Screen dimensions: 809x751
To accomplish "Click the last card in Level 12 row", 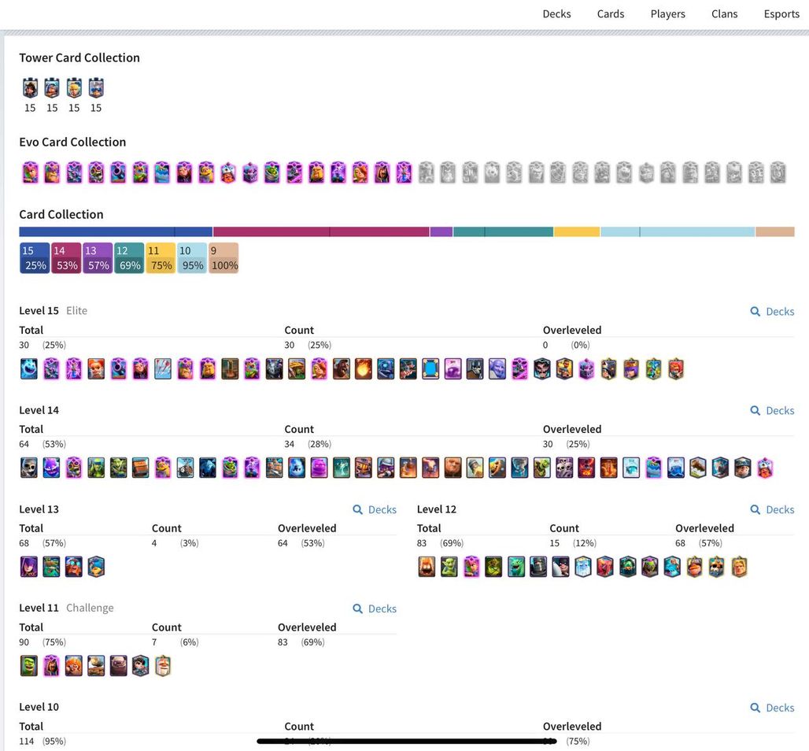I will click(x=739, y=567).
